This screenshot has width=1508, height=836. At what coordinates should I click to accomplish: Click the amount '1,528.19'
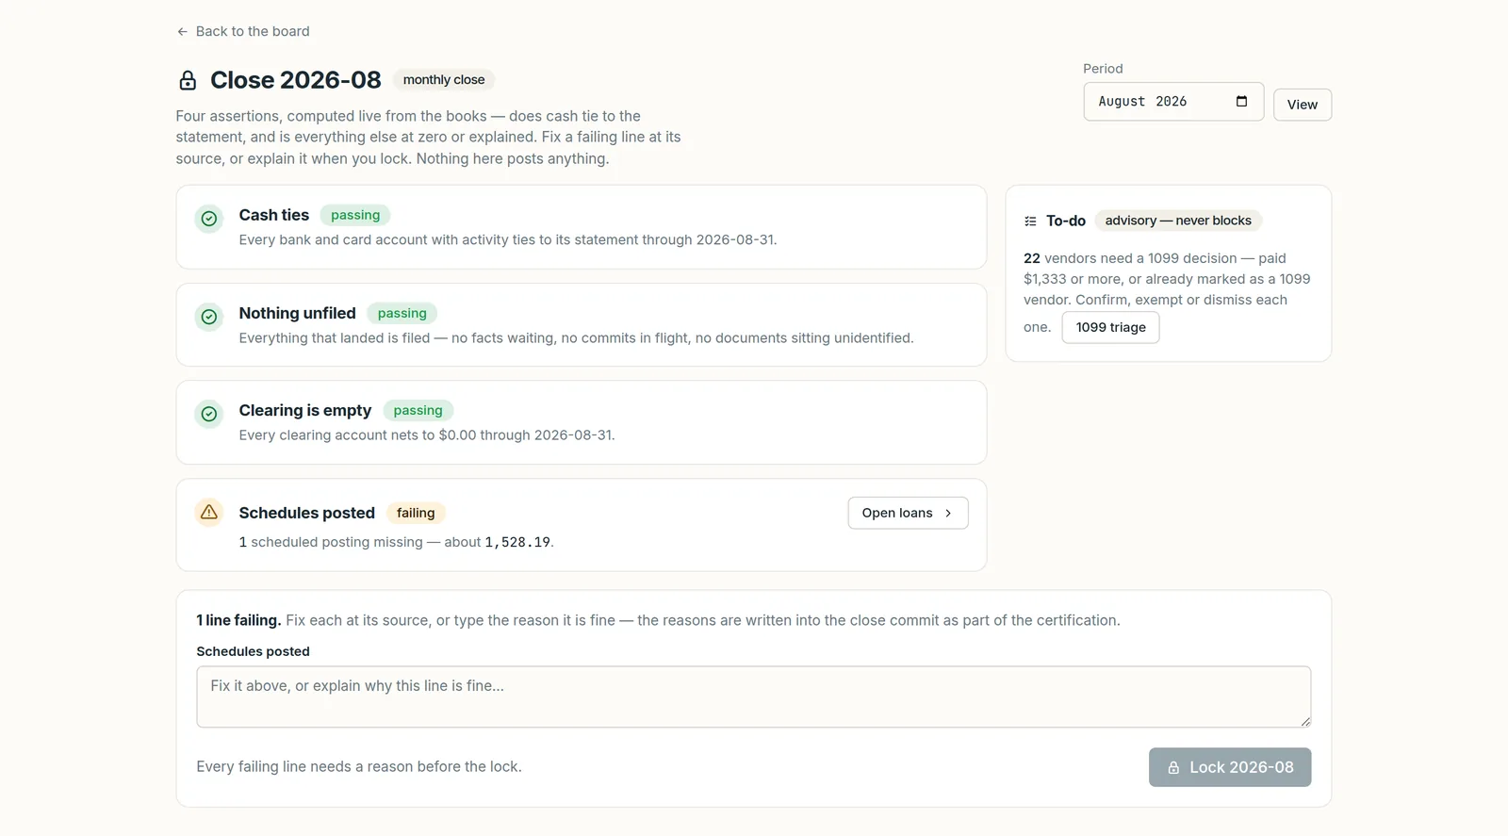pos(517,542)
